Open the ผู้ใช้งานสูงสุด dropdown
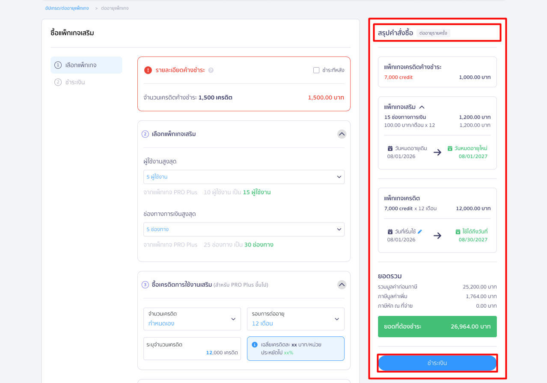The image size is (547, 383). point(244,177)
